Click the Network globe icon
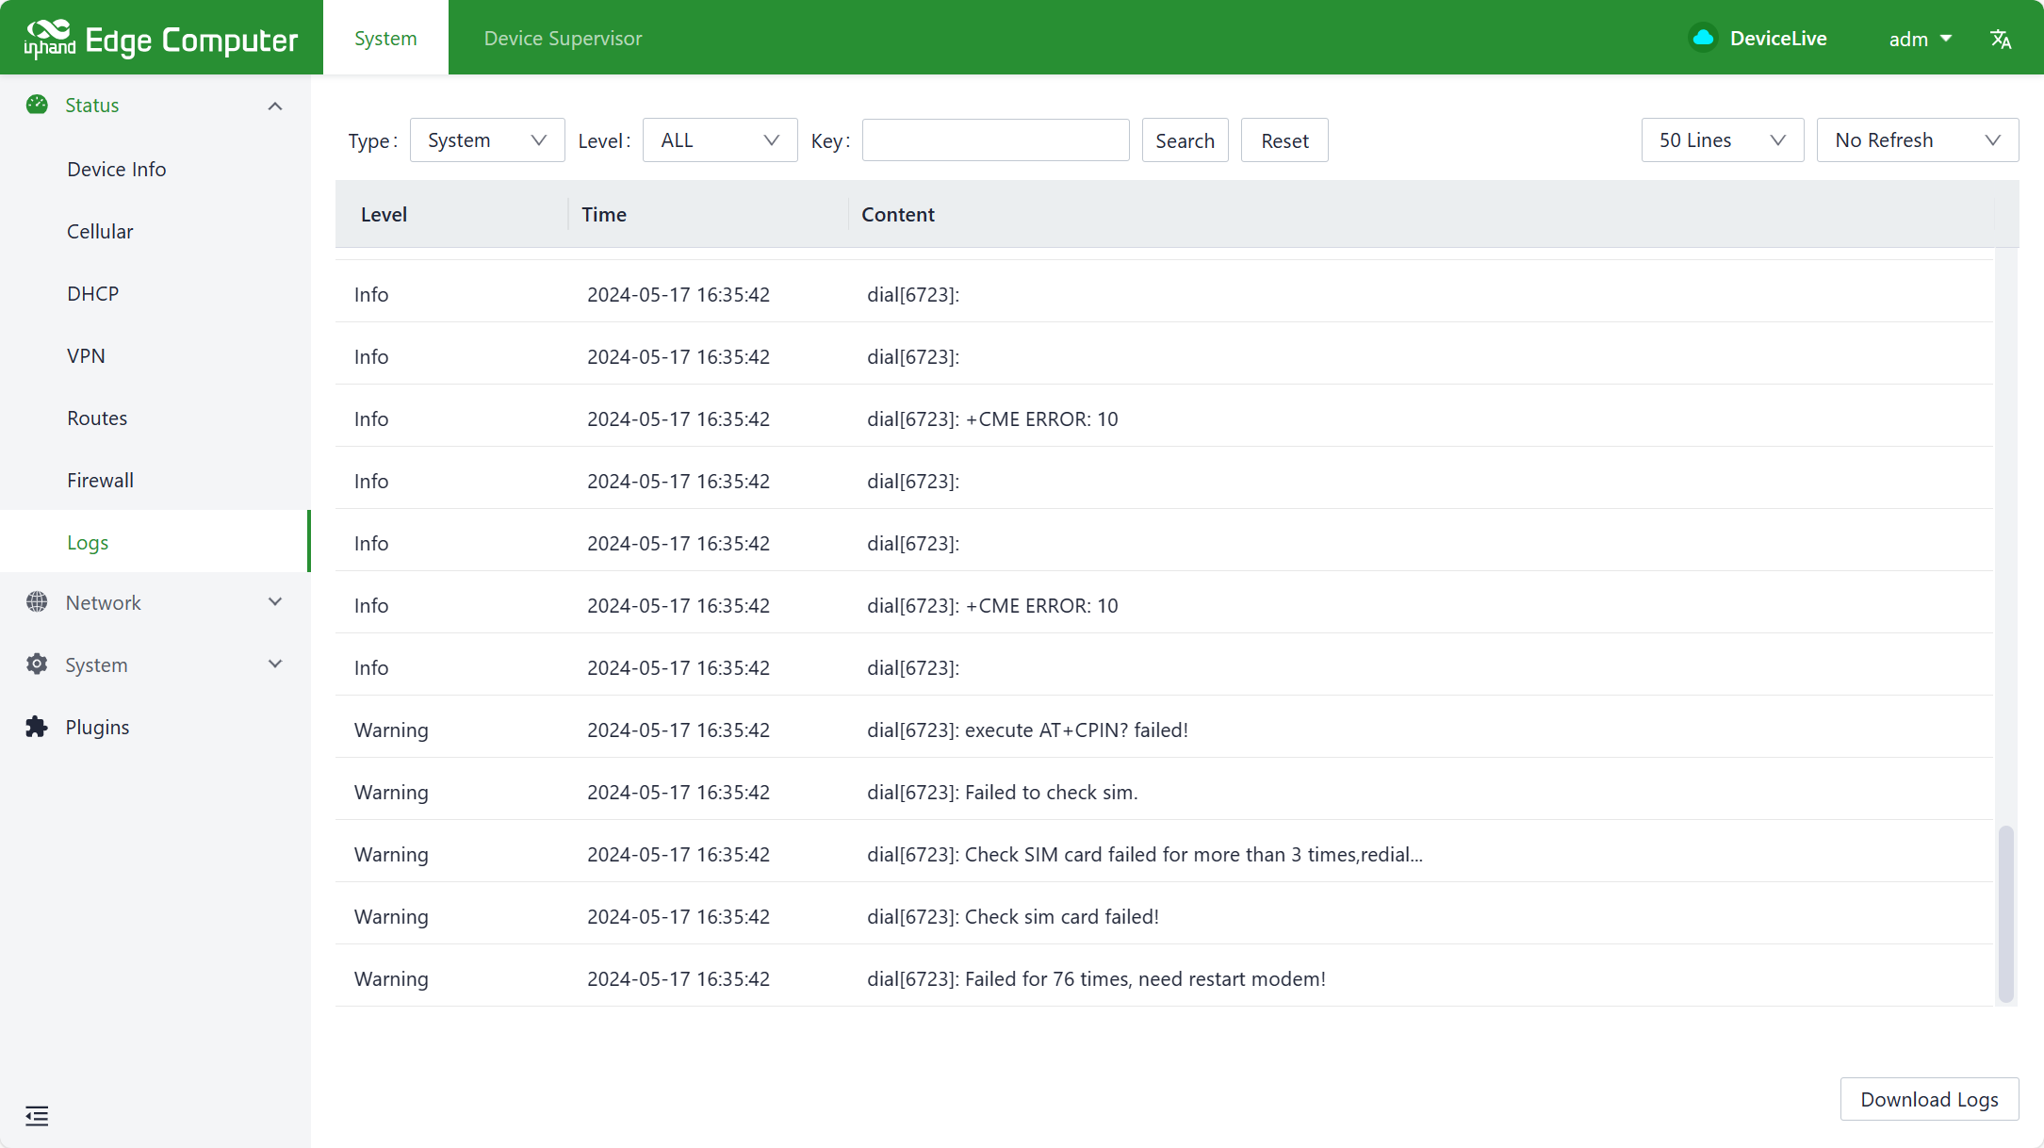The width and height of the screenshot is (2044, 1148). point(37,602)
